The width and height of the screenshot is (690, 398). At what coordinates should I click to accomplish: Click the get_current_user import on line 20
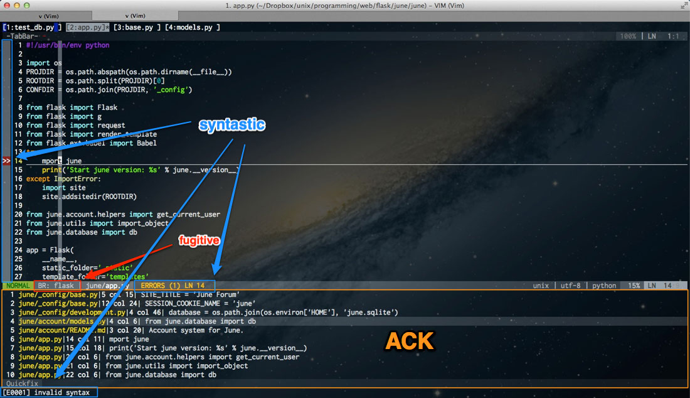(123, 215)
